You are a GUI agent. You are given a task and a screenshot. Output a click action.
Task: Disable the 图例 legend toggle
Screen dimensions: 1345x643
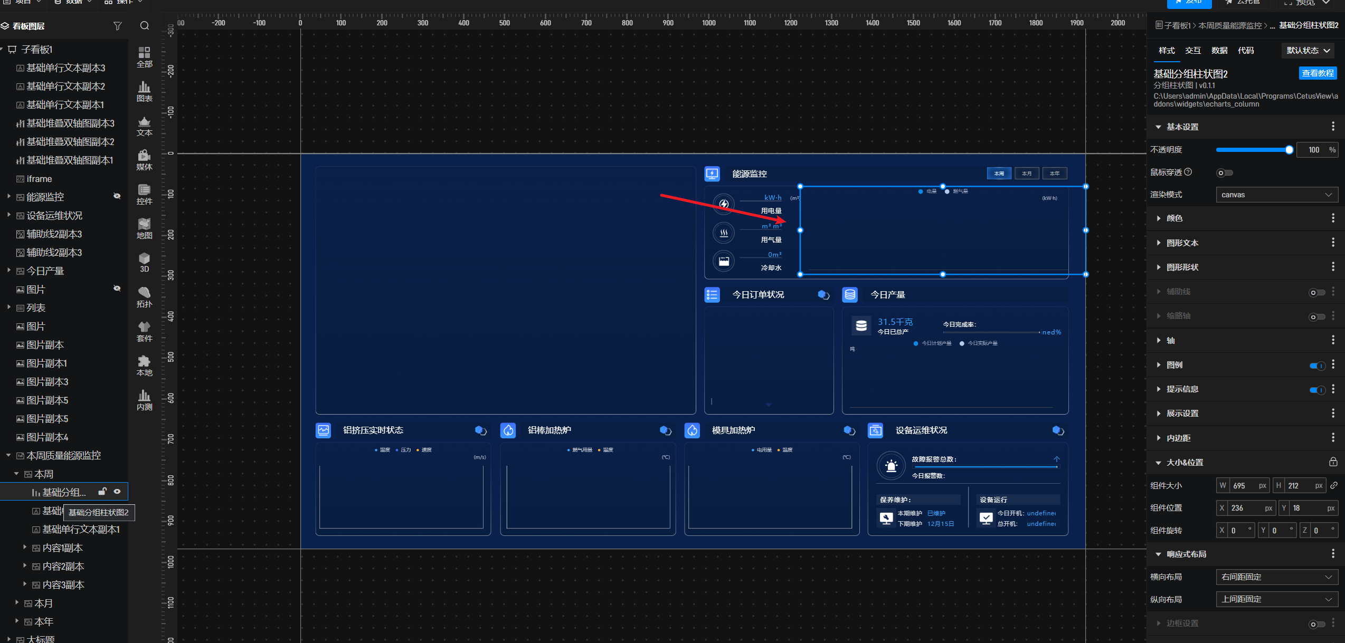click(1317, 365)
